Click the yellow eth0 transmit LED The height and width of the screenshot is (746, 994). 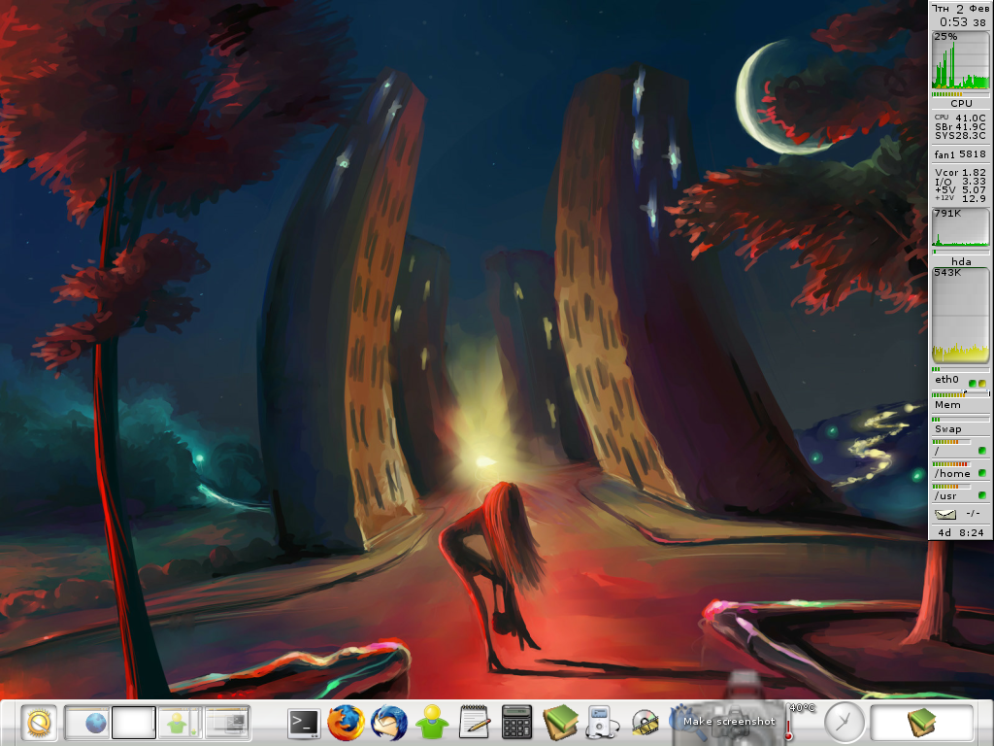coord(982,383)
